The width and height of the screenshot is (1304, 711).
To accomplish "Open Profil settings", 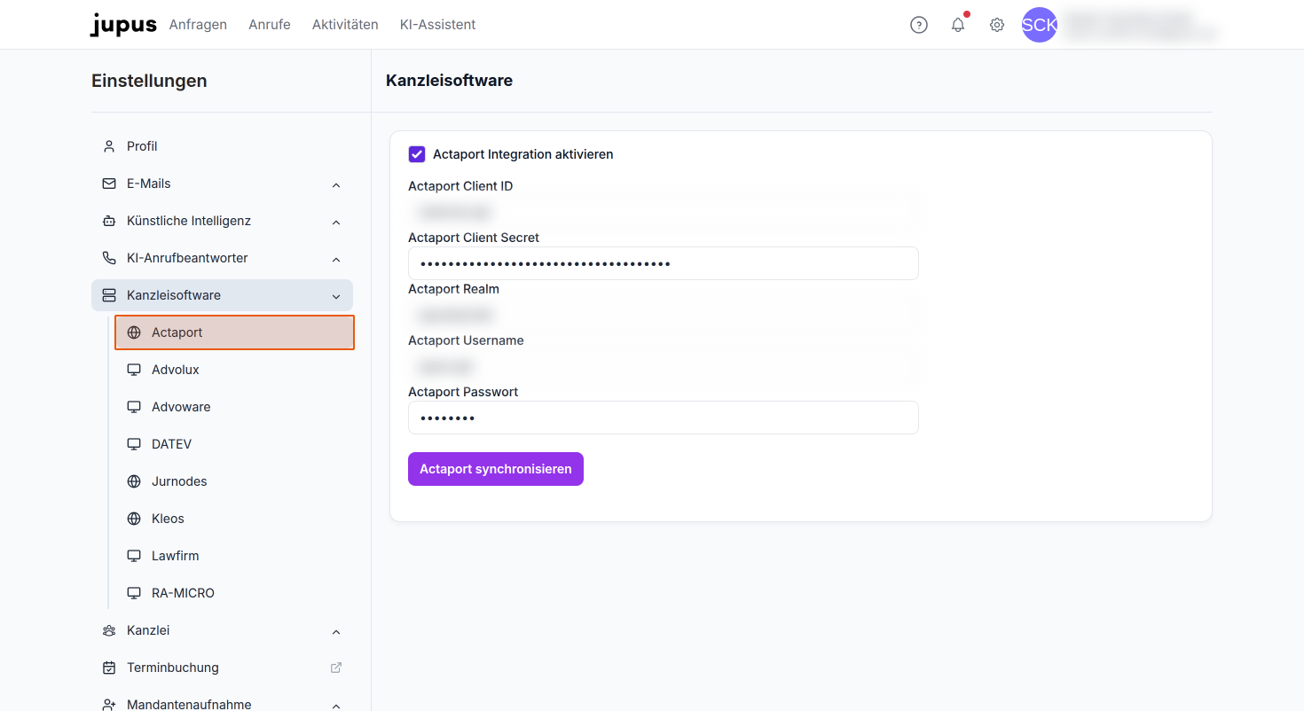I will (222, 146).
